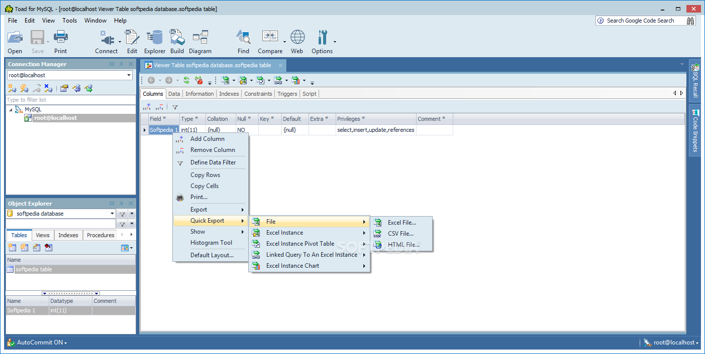Click the Excel export icon in viewer toolbar
The width and height of the screenshot is (705, 354).
pyautogui.click(x=226, y=80)
